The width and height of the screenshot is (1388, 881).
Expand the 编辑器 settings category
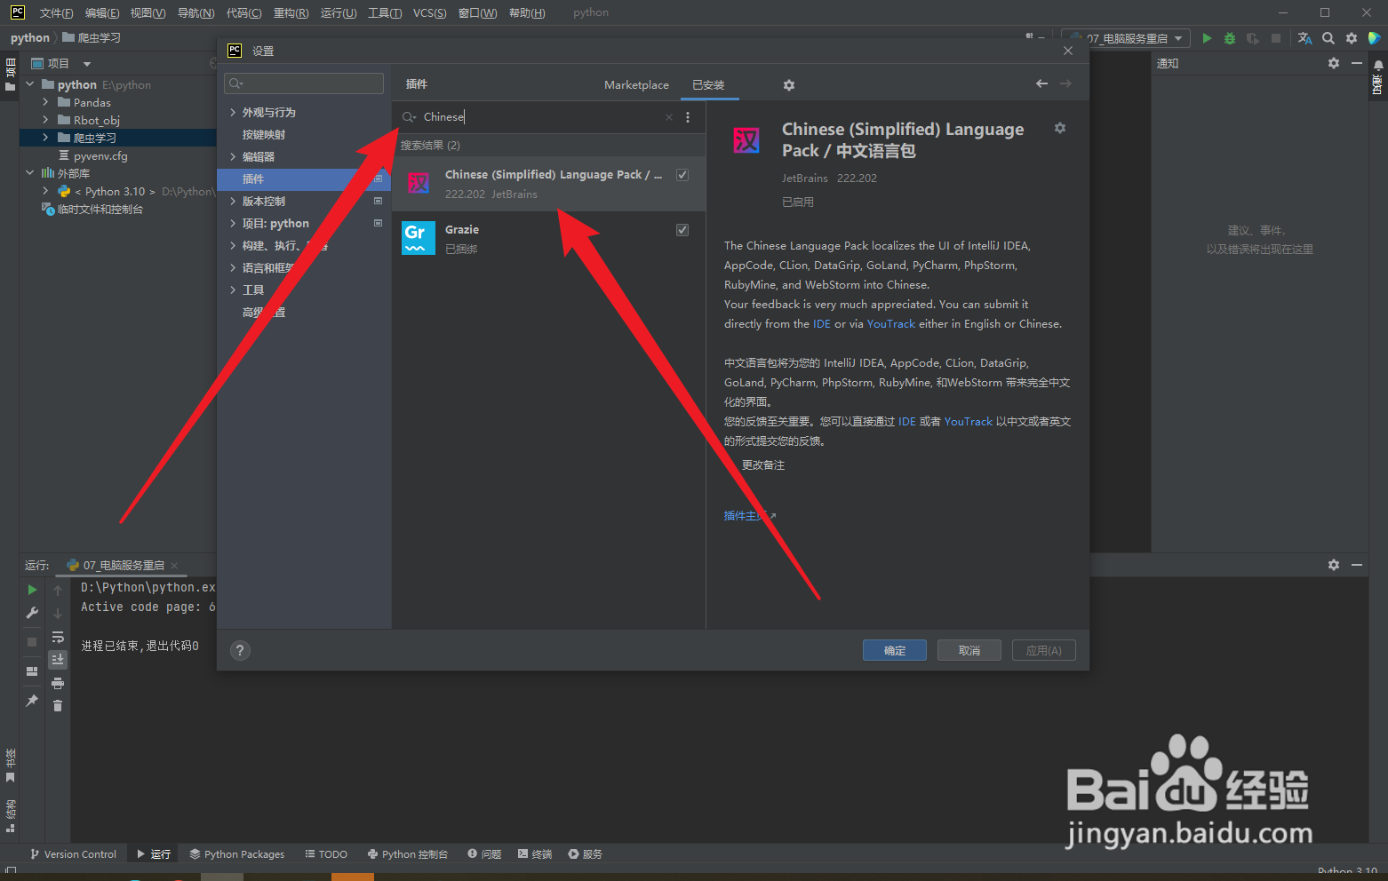click(x=233, y=157)
